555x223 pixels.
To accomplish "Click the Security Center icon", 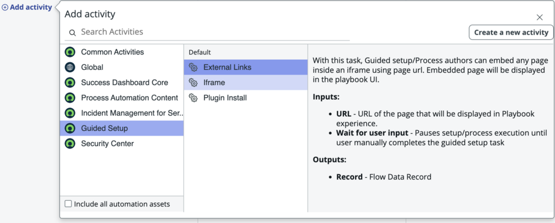I will (70, 144).
